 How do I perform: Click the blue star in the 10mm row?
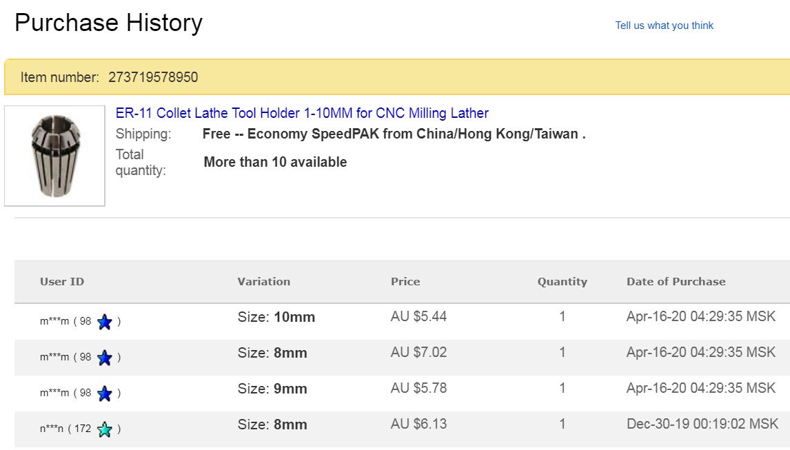(x=105, y=322)
